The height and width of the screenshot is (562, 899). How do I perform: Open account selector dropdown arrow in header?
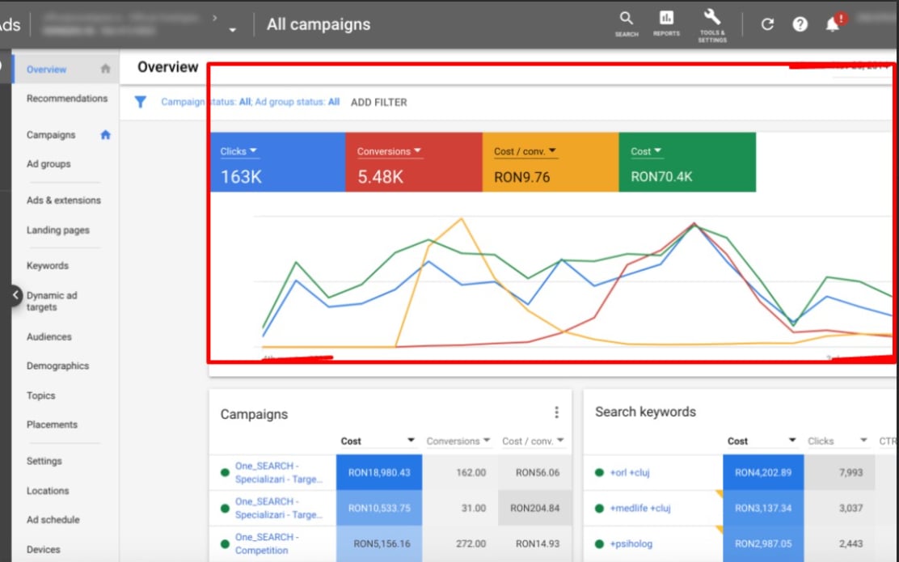233,30
